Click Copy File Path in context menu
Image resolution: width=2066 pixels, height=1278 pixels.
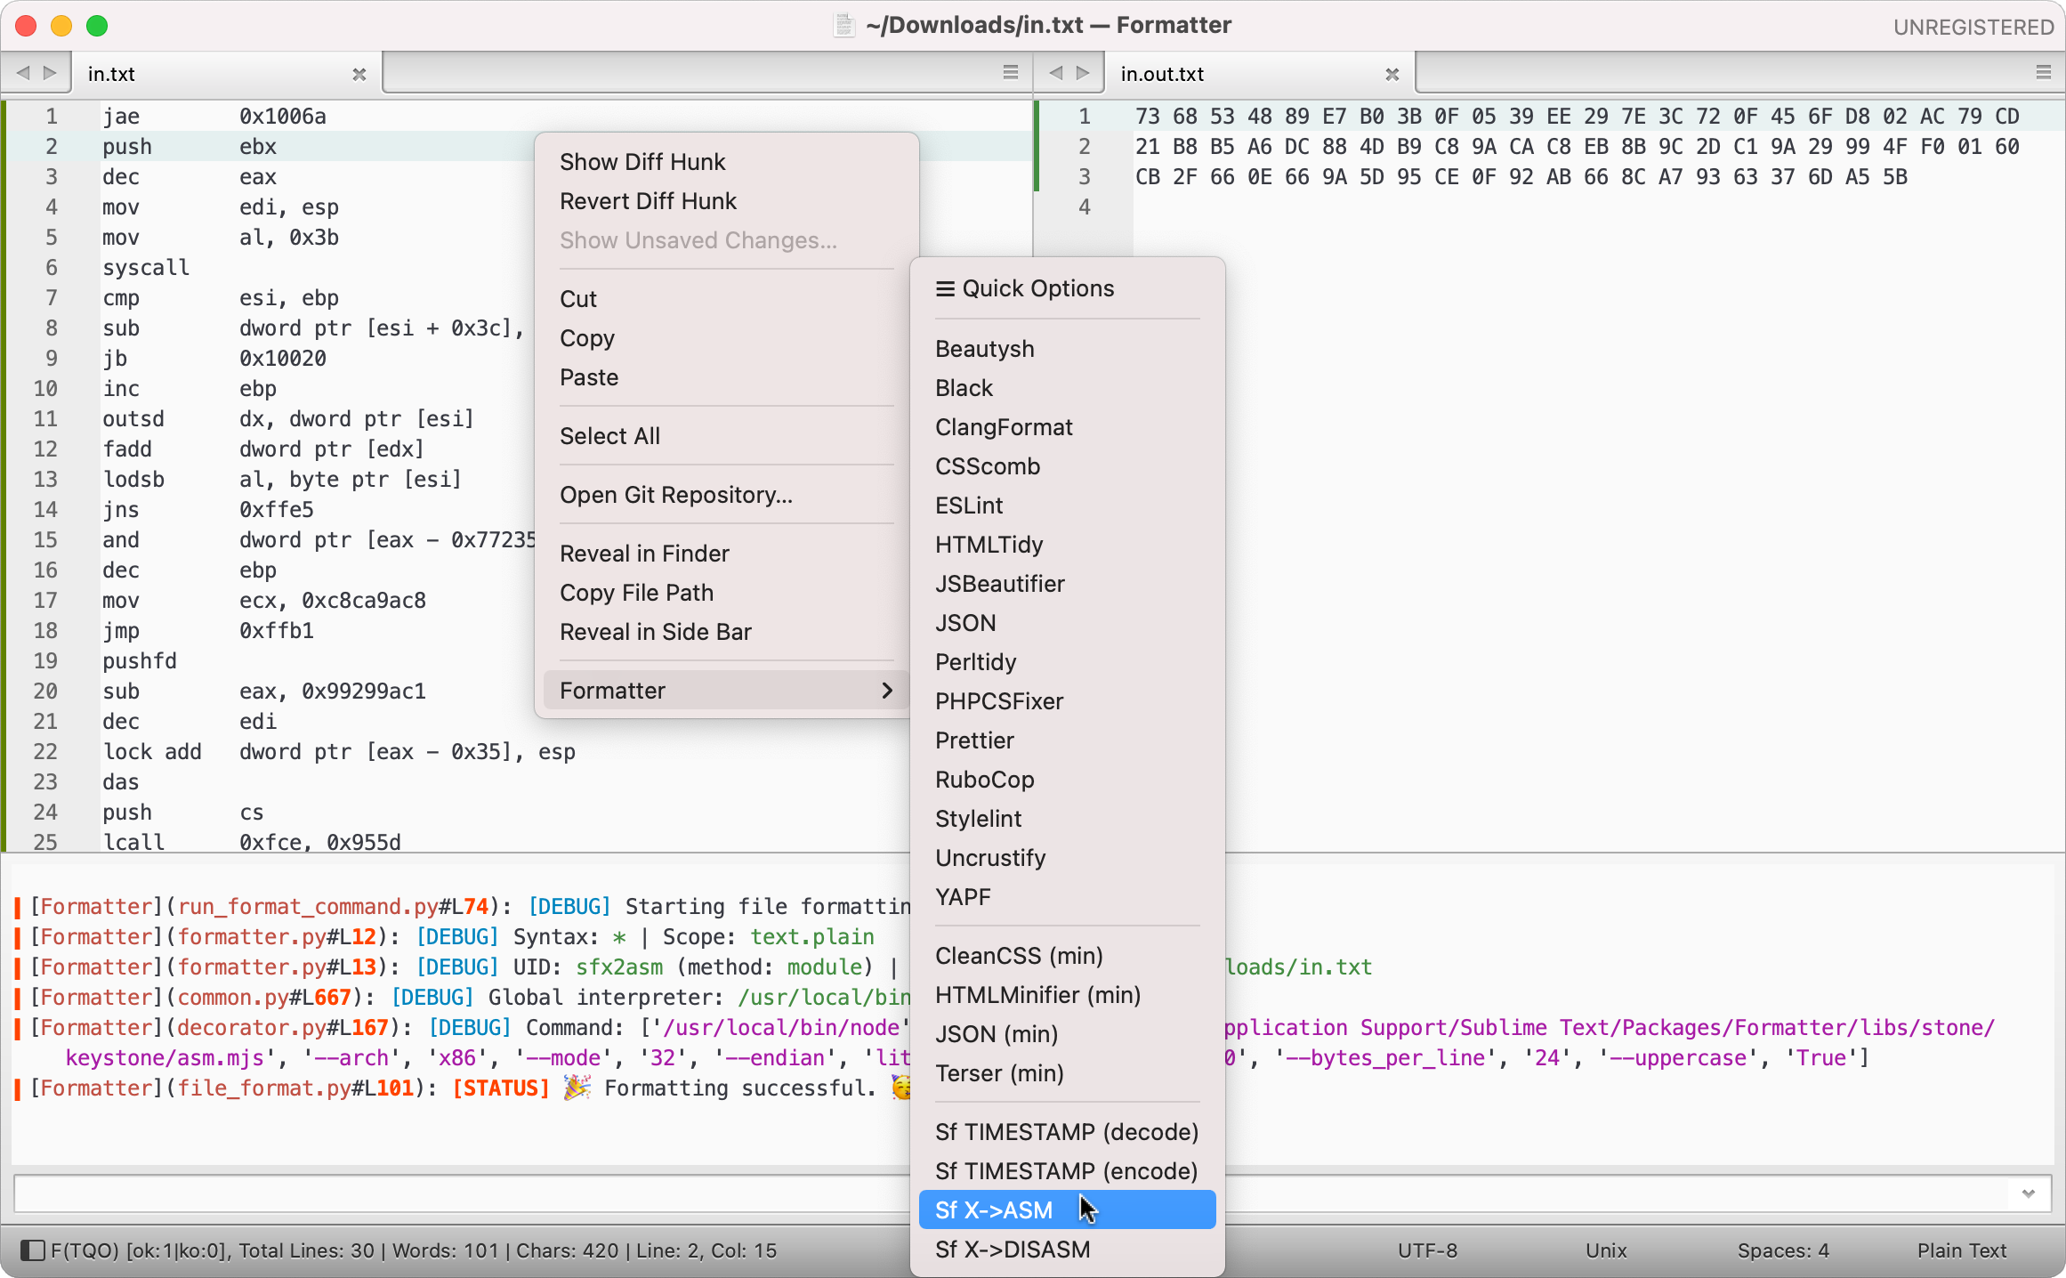[x=636, y=593]
